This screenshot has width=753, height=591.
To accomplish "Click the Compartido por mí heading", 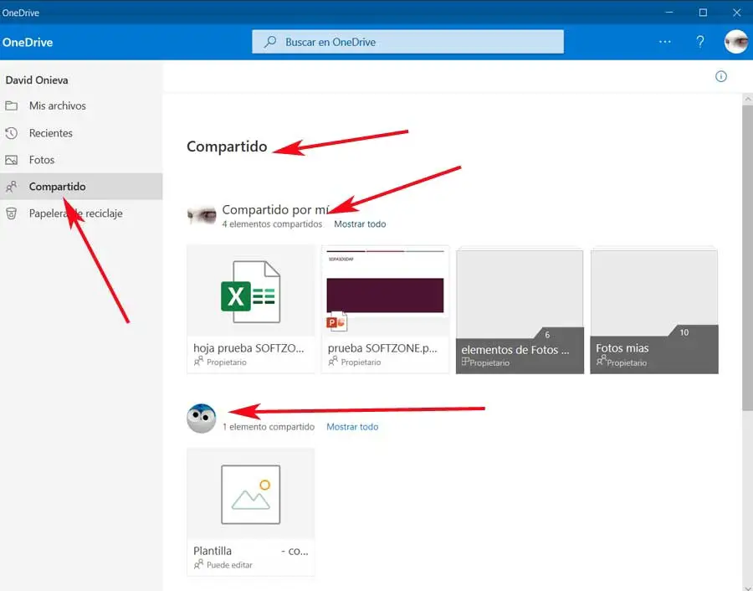I will tap(275, 210).
